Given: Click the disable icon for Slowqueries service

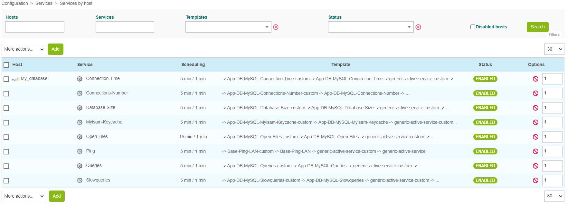Looking at the screenshot, I should [x=535, y=181].
